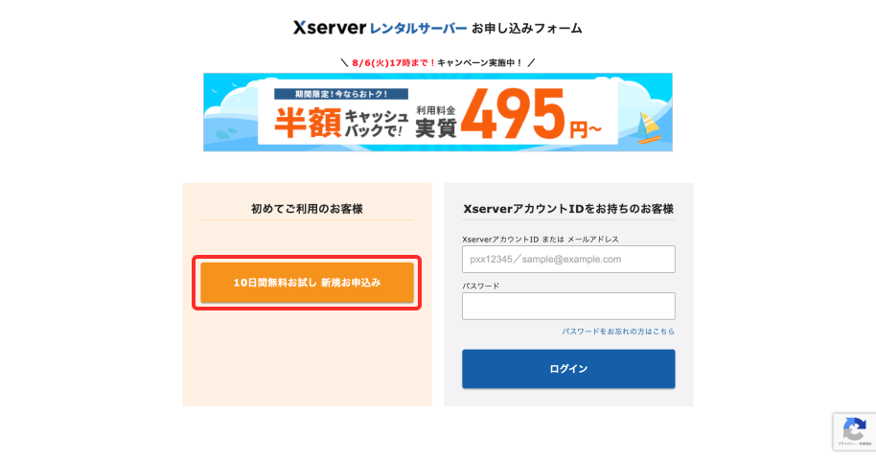Click the orange 半額 text in the banner

coord(307,124)
